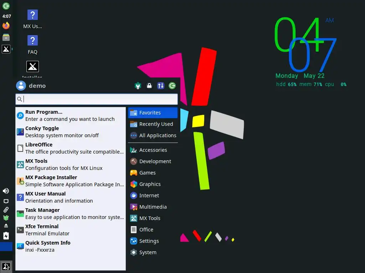365x273 pixels.
Task: Click the menu search field
Action: click(x=97, y=99)
